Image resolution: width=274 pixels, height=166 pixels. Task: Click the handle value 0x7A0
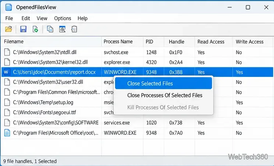(176, 133)
